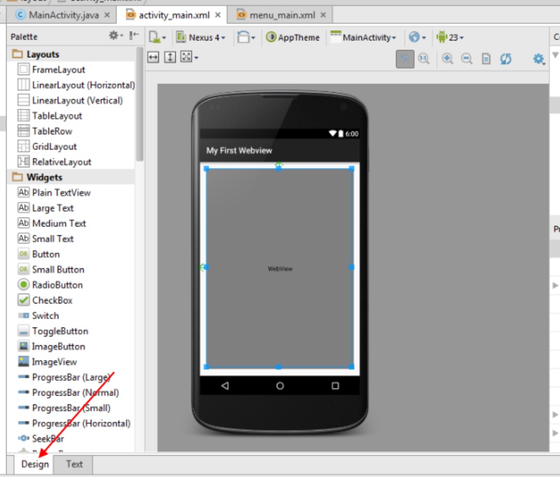Click the preview errors document icon
Screen dimensions: 560x477
click(x=485, y=59)
